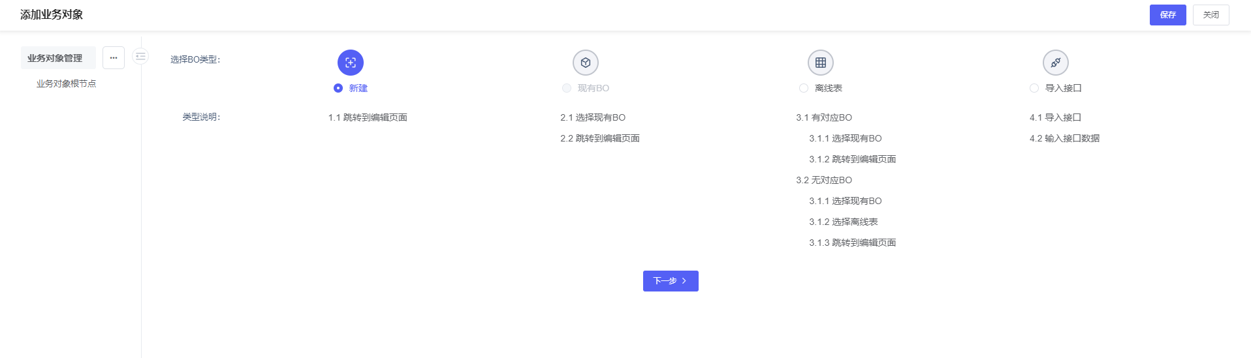1251x358 pixels.
Task: Select 业务对象根节点 tree node
Action: tap(66, 83)
